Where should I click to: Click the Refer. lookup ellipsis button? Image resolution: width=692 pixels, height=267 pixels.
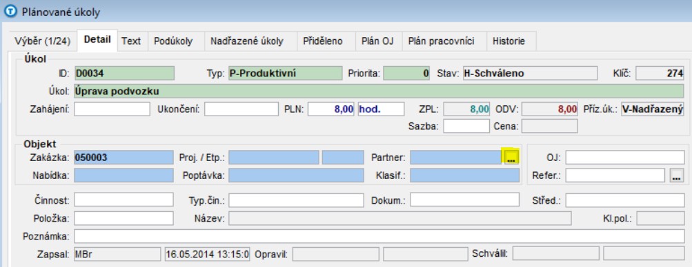tap(677, 175)
